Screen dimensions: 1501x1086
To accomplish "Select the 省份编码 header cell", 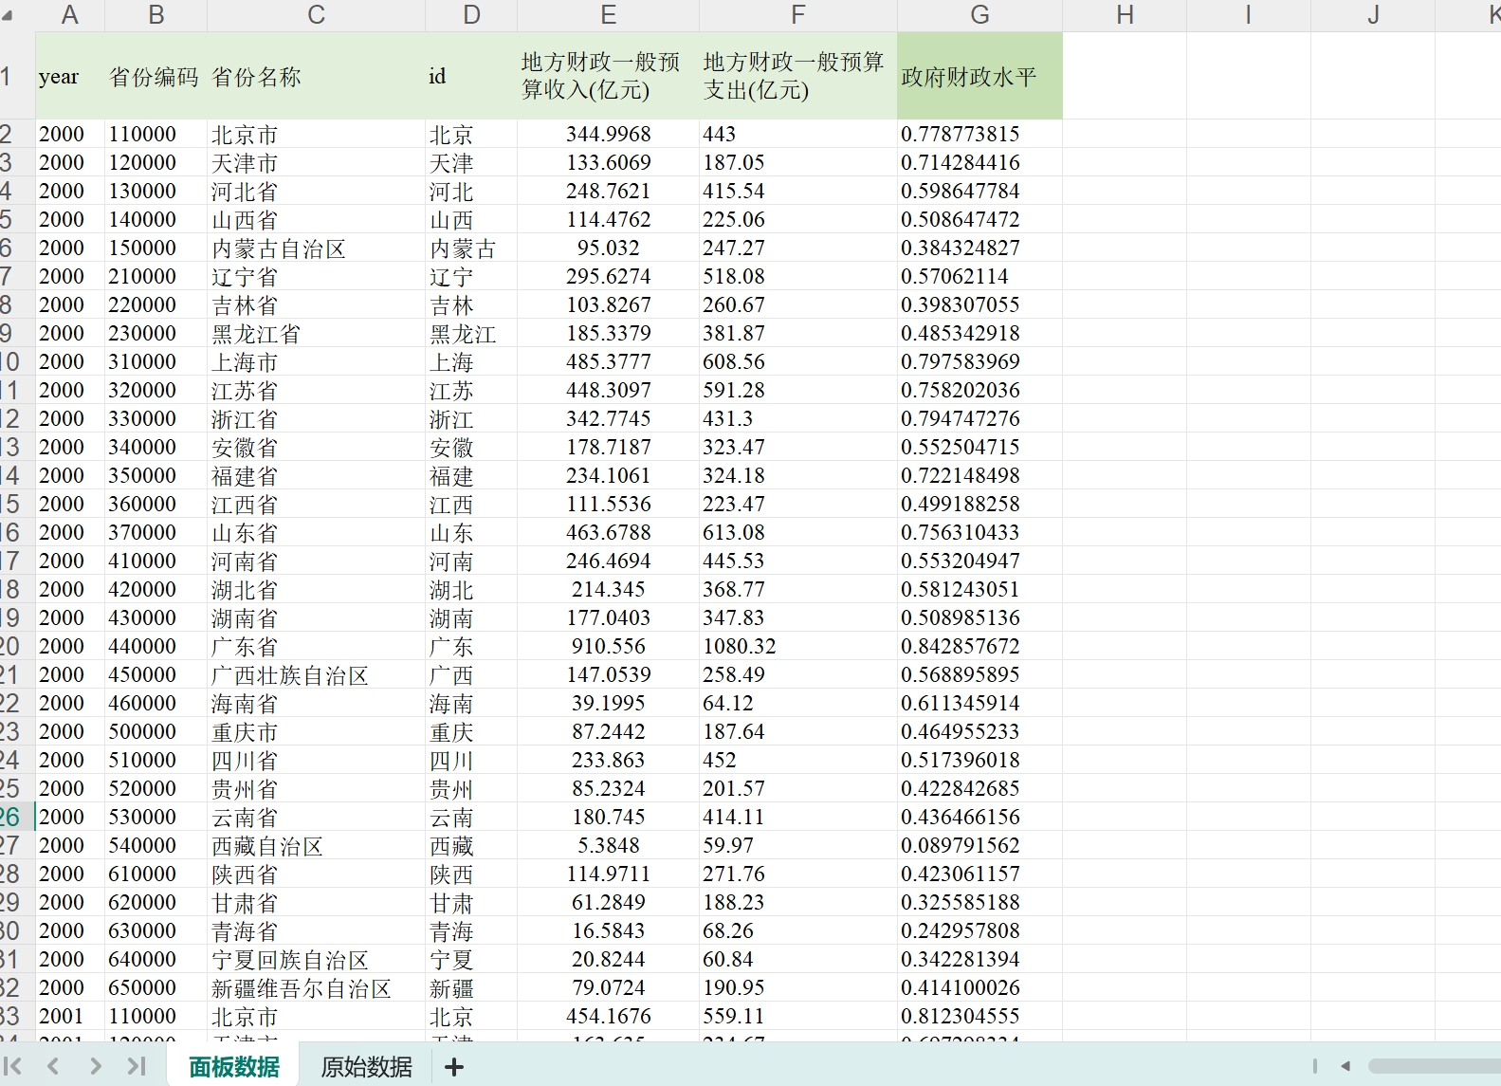I will 155,77.
